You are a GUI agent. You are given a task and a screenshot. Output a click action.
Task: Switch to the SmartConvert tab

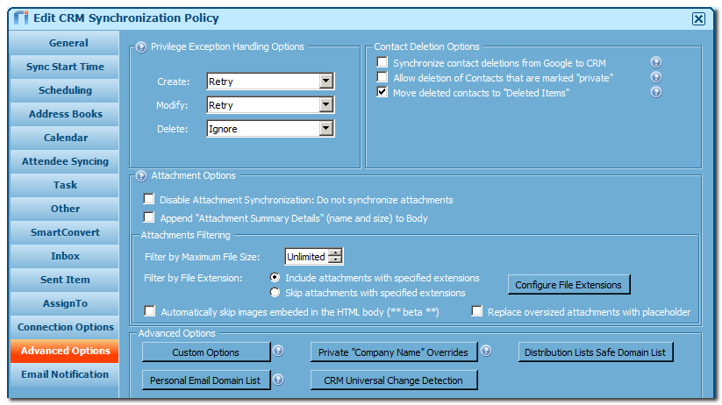64,232
